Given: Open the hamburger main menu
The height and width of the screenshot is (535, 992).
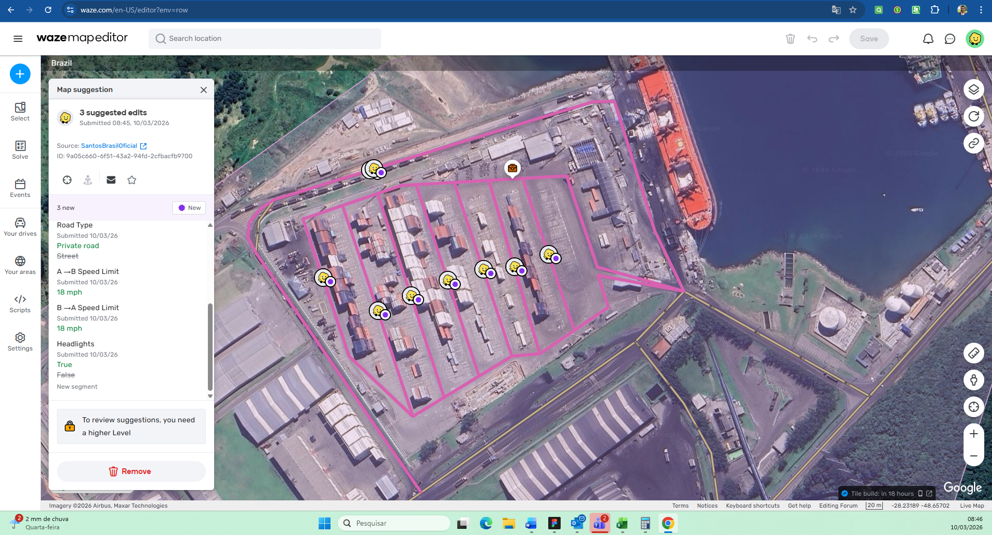Looking at the screenshot, I should click(18, 39).
